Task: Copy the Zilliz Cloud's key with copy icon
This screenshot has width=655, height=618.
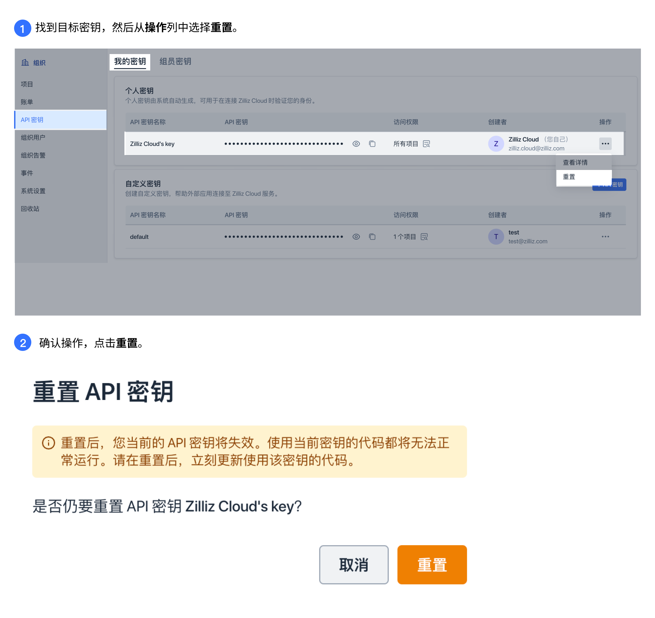Action: click(372, 144)
